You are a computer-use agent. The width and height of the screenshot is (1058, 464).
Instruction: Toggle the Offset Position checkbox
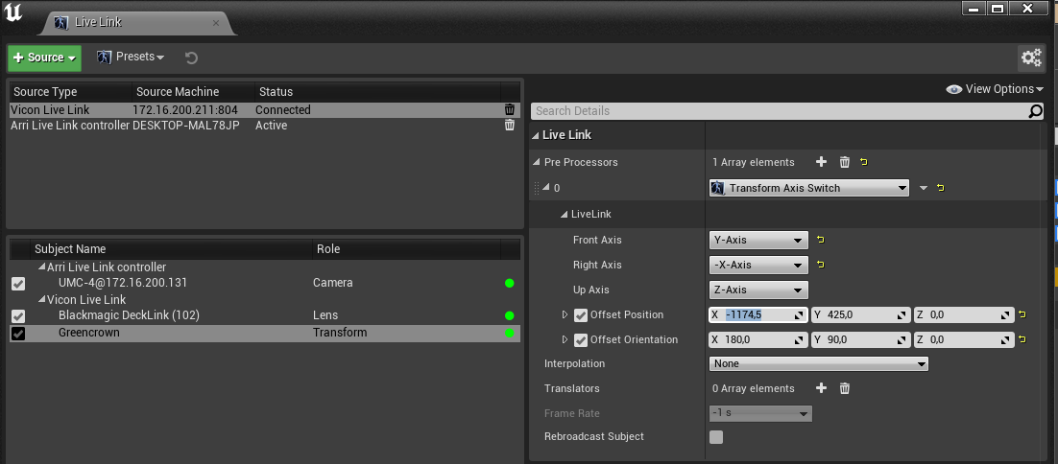pos(581,314)
